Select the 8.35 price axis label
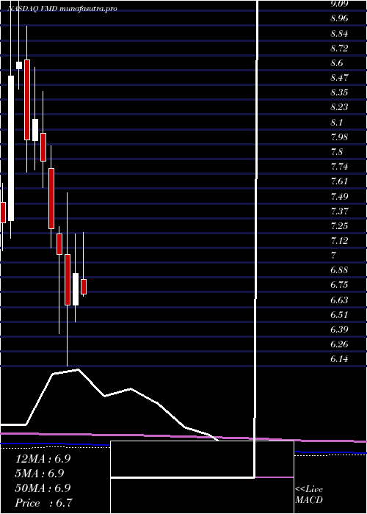The width and height of the screenshot is (367, 514). point(339,93)
